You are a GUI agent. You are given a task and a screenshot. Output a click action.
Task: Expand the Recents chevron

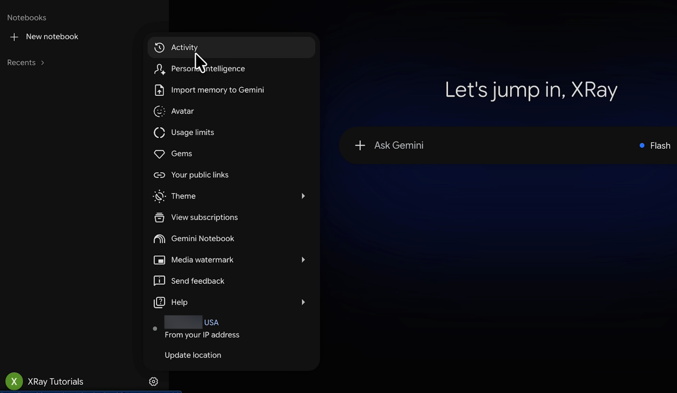click(43, 63)
